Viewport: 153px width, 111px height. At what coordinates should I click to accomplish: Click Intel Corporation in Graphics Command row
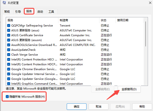pos(71,84)
